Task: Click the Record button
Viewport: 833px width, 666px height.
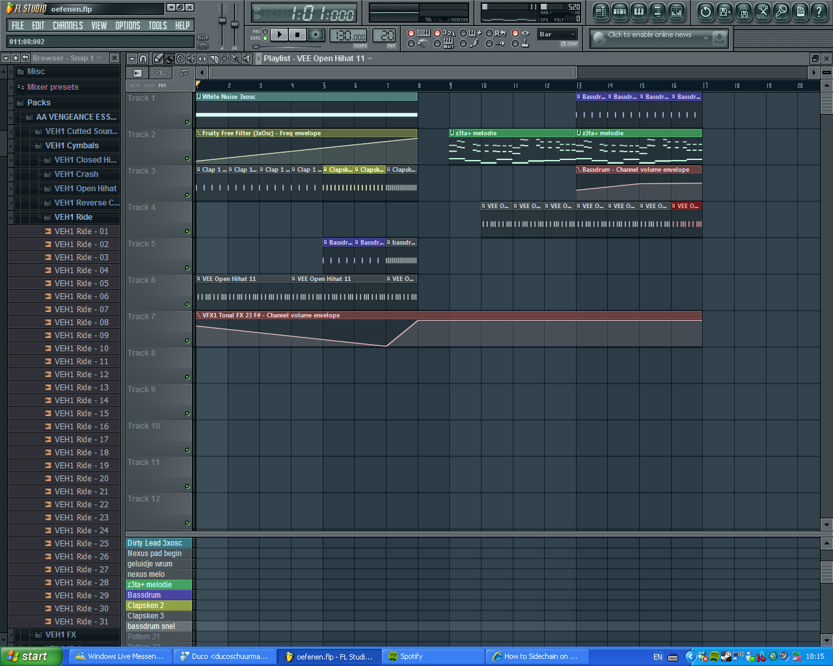Action: (x=316, y=34)
